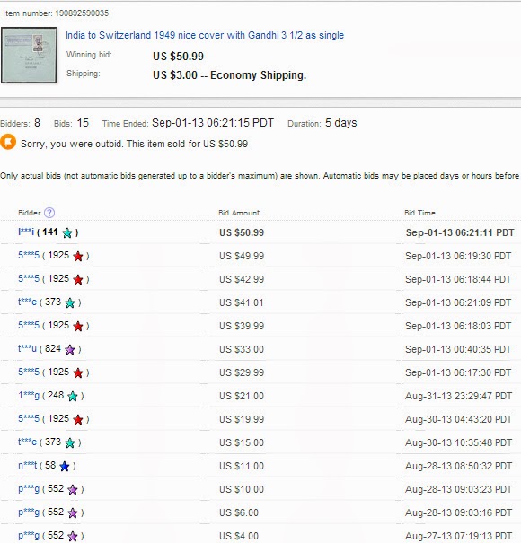521x543 pixels.
Task: Open bidder p***g in the $4.00 row
Action: coord(29,536)
